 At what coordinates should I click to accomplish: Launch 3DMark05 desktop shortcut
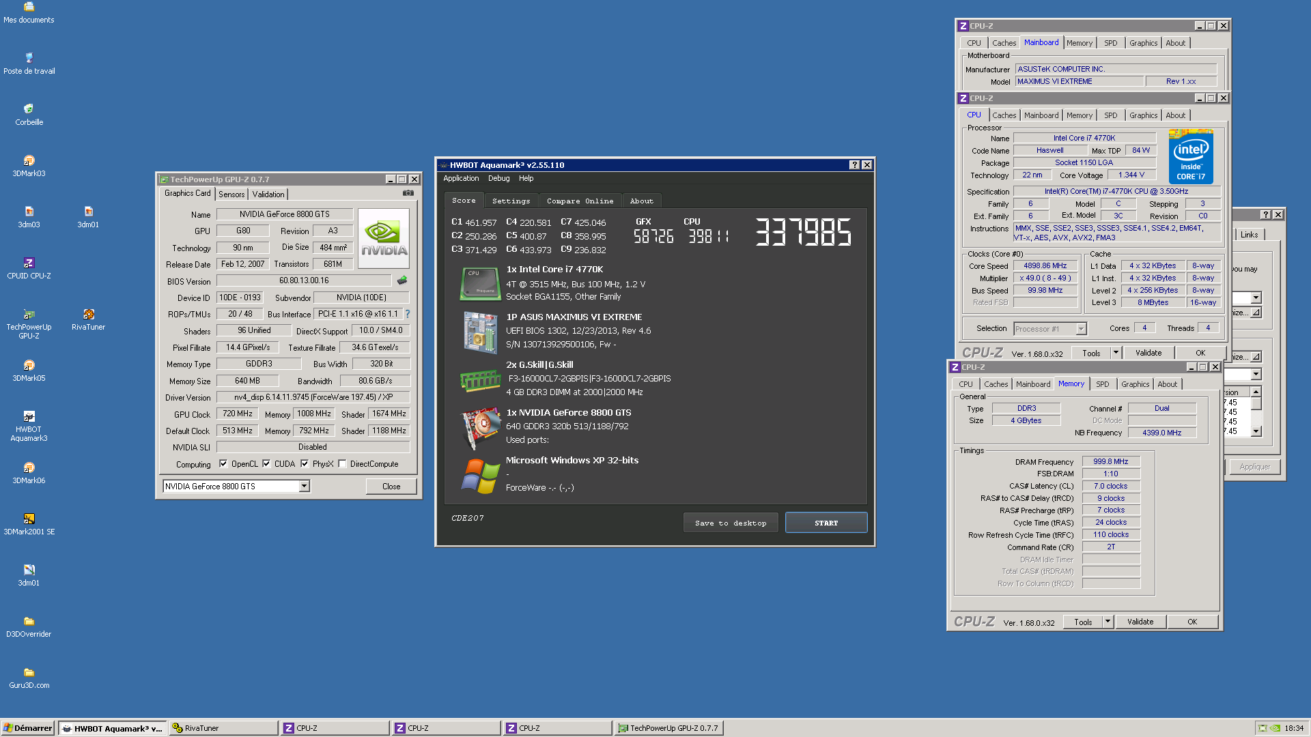[x=29, y=371]
